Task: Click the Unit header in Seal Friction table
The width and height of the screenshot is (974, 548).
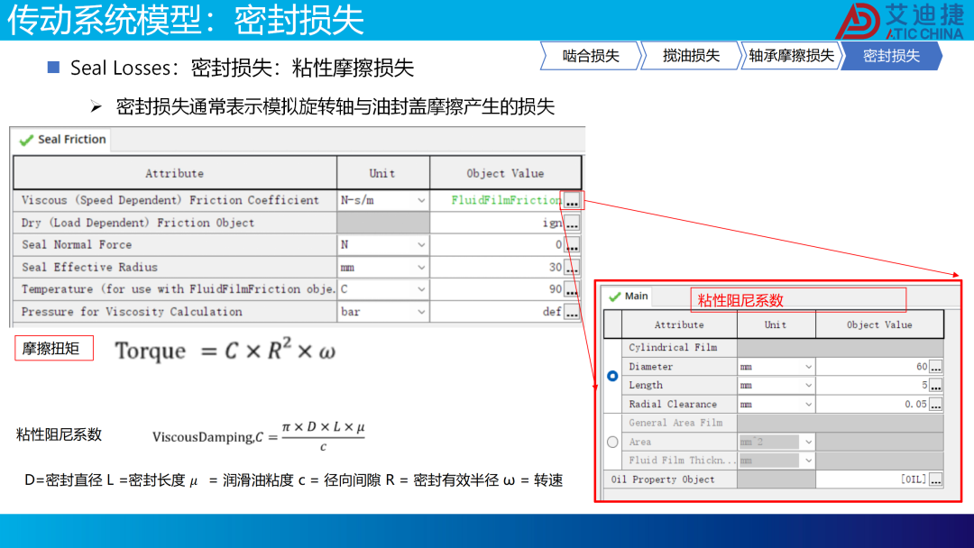Action: [x=382, y=174]
